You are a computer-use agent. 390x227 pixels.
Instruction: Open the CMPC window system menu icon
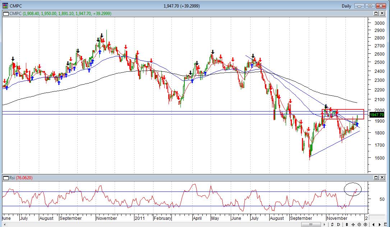(x=5, y=6)
